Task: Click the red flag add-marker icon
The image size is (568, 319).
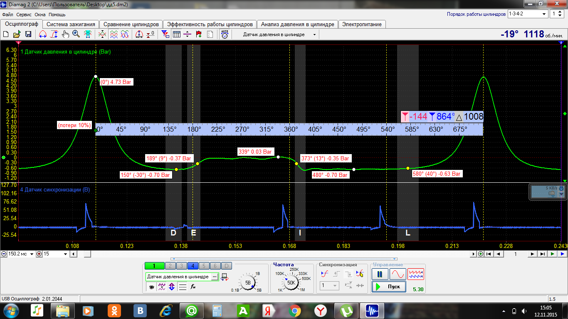Action: coord(199,34)
